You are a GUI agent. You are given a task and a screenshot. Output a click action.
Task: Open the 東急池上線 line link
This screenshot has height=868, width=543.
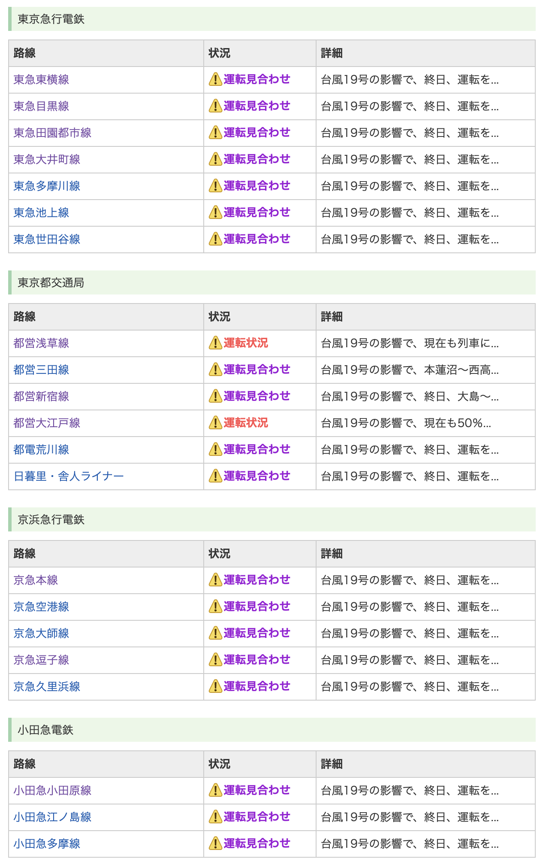click(x=41, y=213)
